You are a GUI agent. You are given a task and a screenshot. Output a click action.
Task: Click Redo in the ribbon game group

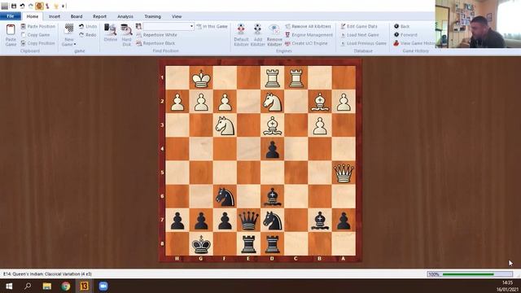click(88, 35)
